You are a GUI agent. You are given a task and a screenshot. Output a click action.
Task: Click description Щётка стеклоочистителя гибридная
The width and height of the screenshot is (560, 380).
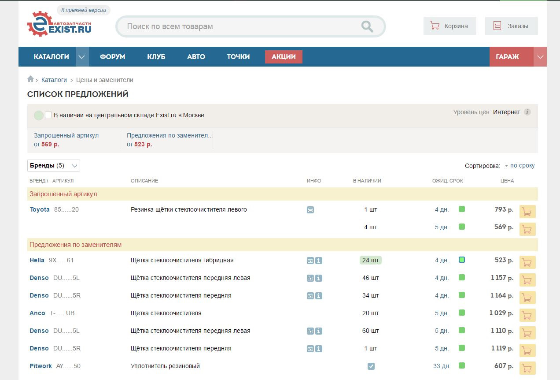click(182, 260)
